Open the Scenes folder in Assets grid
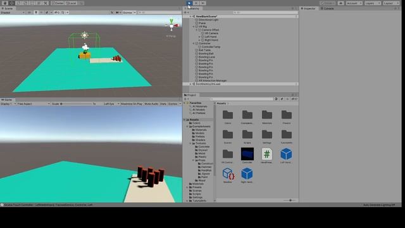 [x=228, y=136]
